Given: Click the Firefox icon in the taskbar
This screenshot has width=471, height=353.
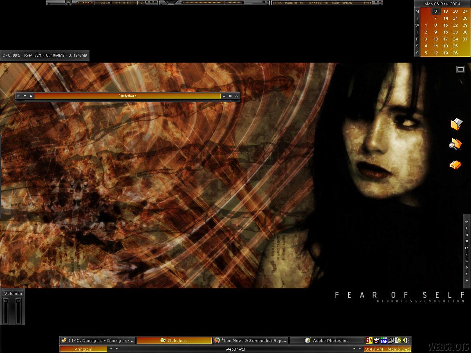Looking at the screenshot, I should coord(217,340).
